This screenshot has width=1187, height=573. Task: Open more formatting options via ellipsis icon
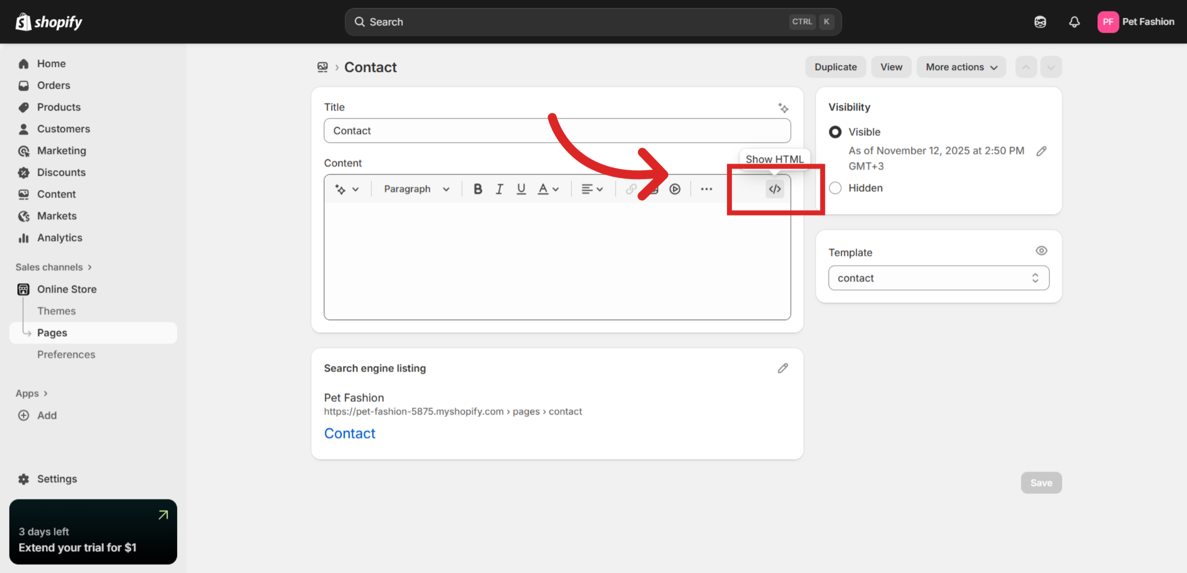coord(706,189)
